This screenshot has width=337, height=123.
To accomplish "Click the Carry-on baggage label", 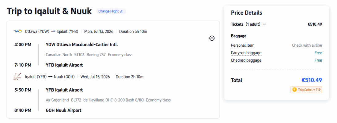I will tap(246, 53).
